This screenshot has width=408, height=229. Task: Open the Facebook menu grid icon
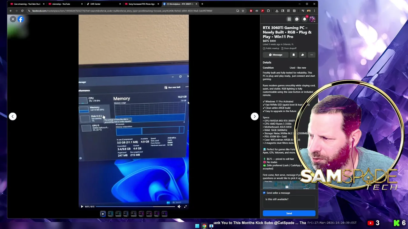(289, 19)
